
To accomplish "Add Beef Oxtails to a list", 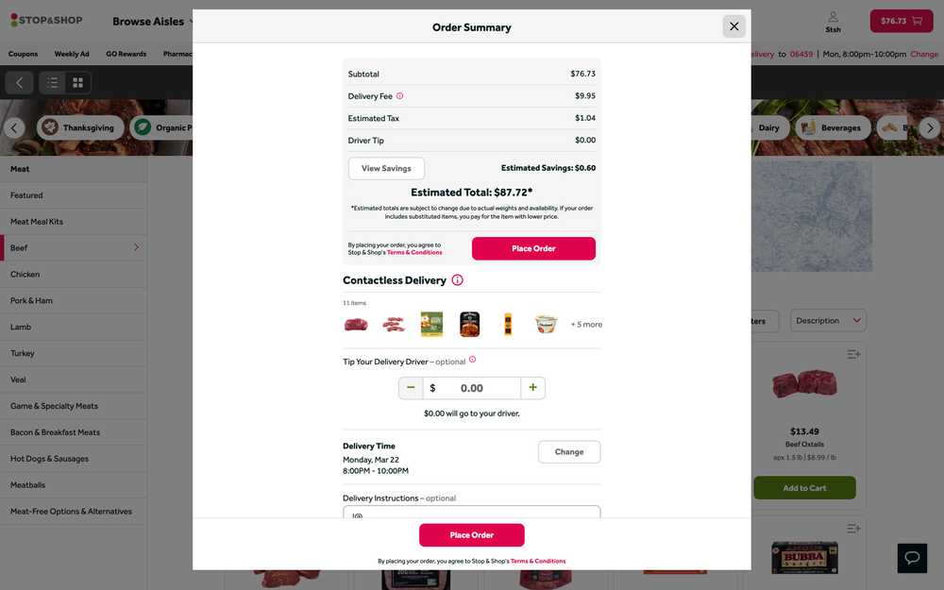I will (853, 355).
